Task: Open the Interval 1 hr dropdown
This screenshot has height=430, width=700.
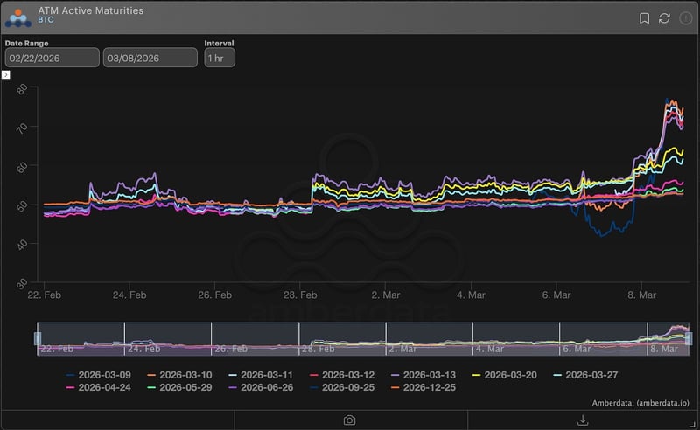Action: click(220, 58)
